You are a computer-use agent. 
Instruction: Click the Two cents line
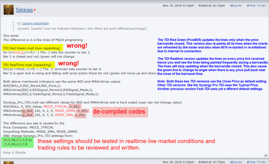(11, 36)
